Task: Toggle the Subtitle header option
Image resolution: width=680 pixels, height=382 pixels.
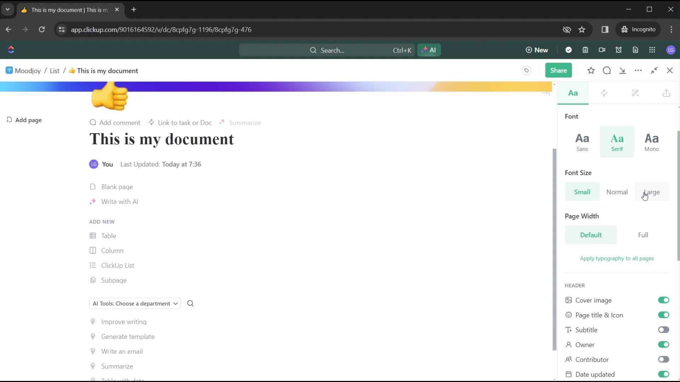Action: tap(663, 330)
